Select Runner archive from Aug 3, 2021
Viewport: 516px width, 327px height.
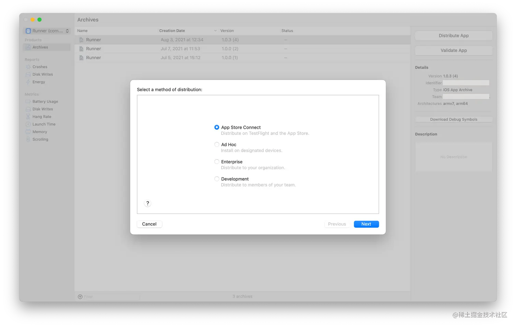click(x=242, y=40)
